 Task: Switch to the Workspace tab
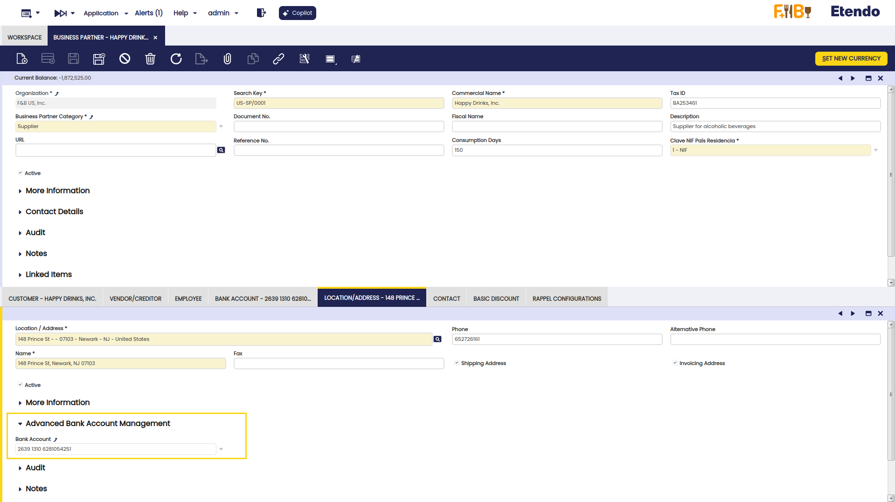tap(25, 37)
